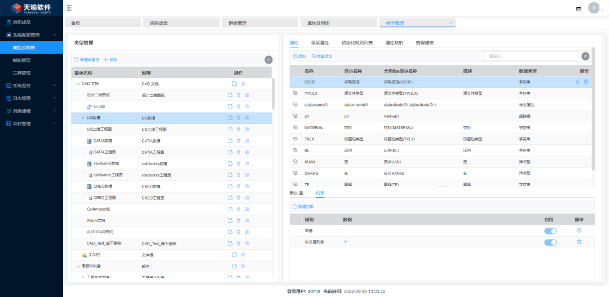Edit the CAD_Test_等下删除 row
Screen dimensions: 609x297
246,243
